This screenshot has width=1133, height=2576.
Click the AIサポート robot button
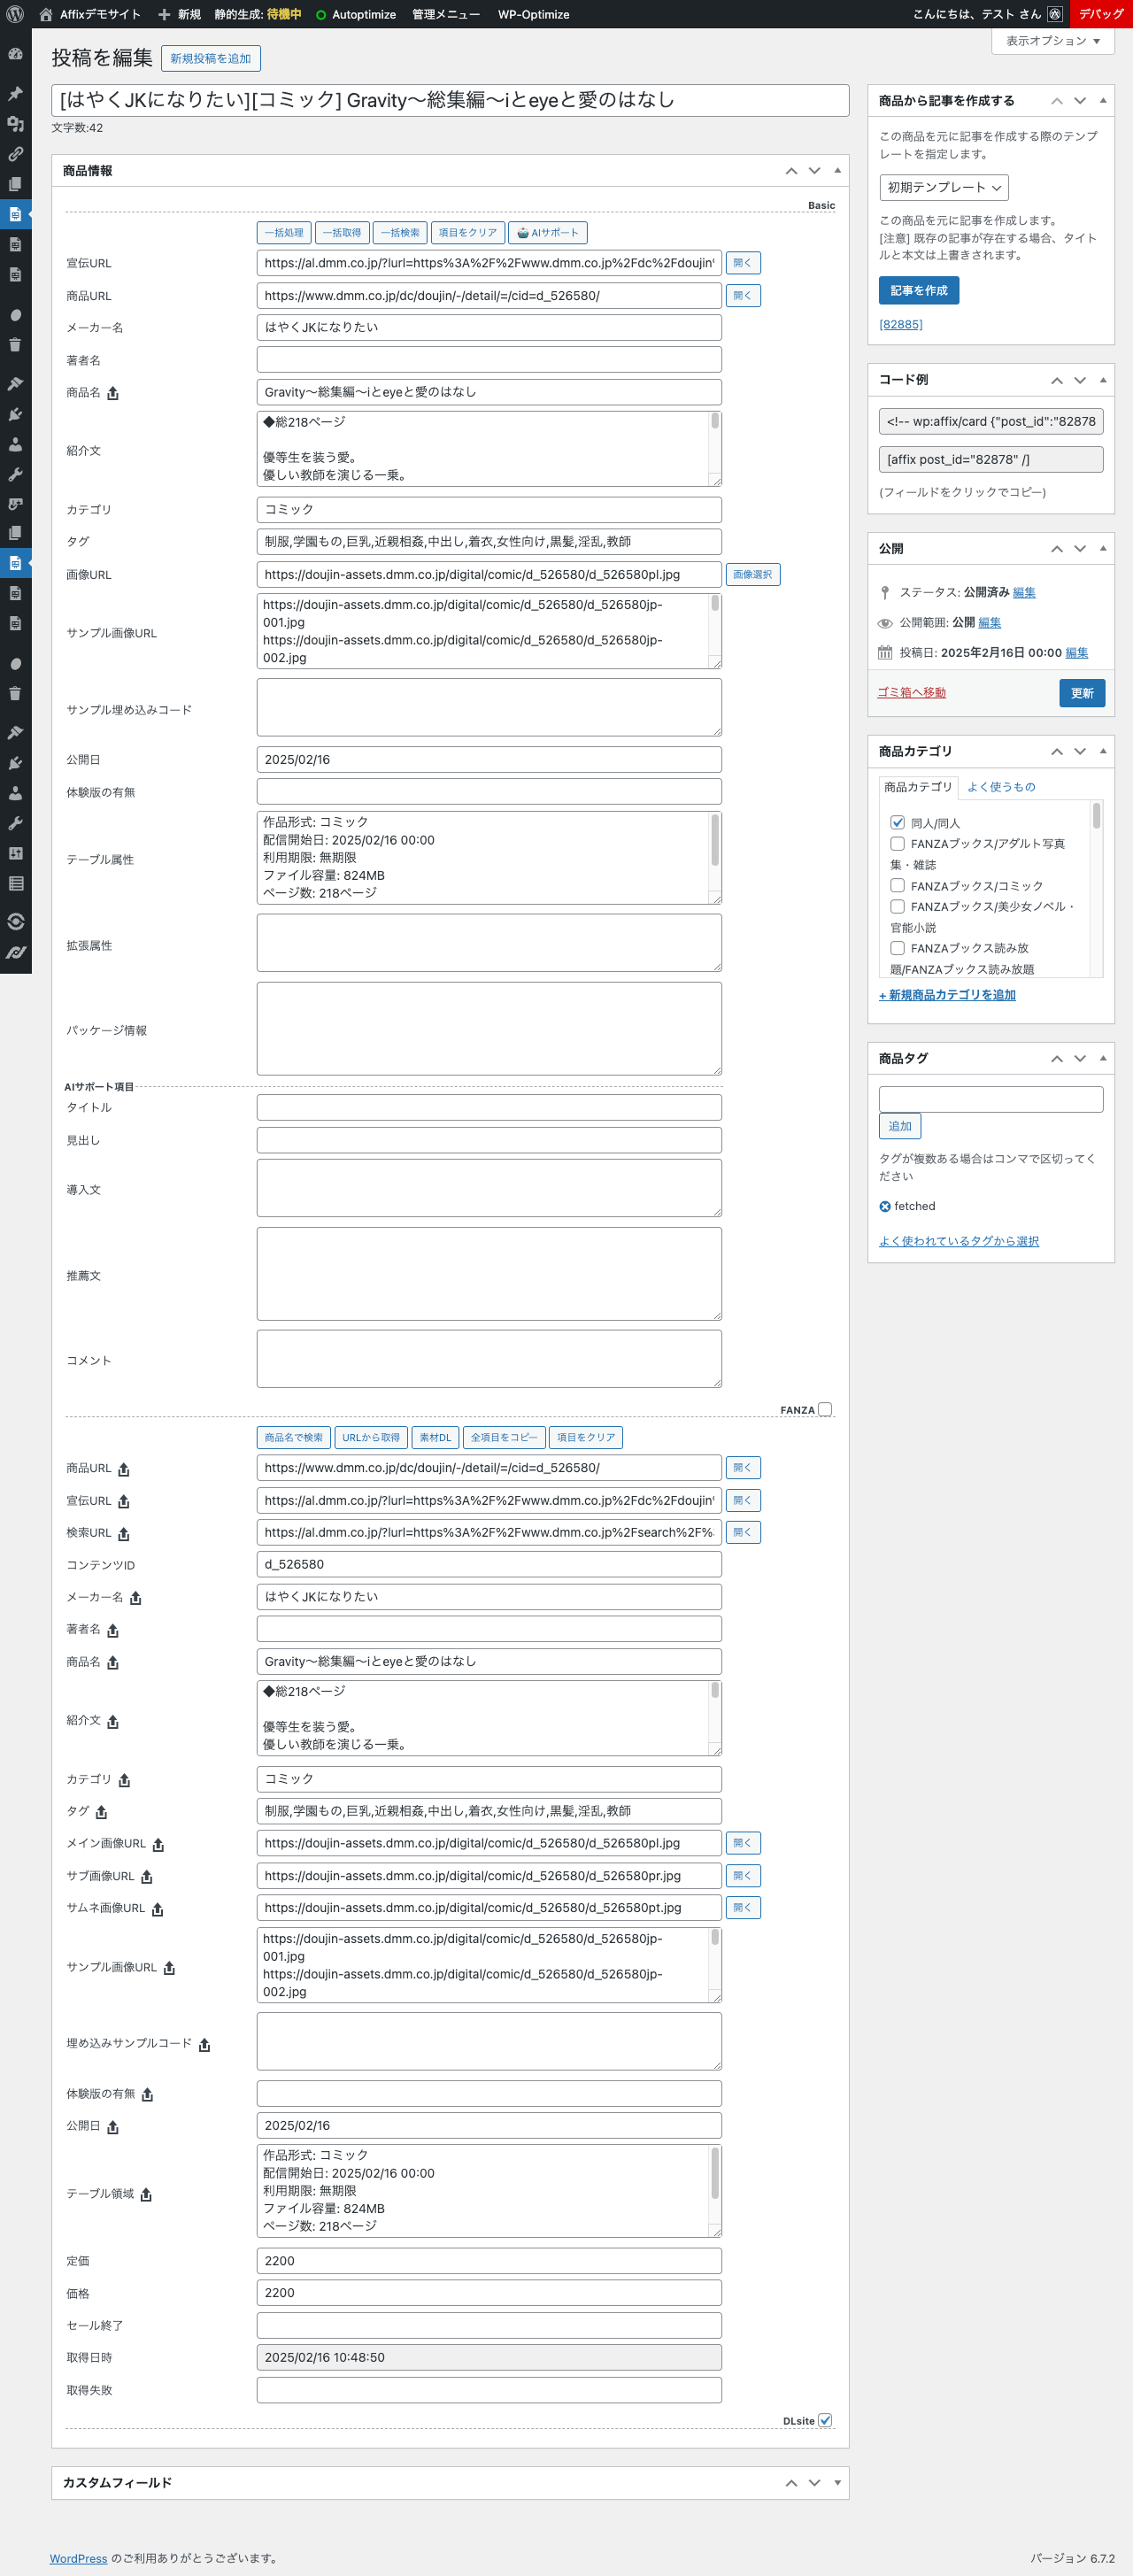[x=548, y=233]
